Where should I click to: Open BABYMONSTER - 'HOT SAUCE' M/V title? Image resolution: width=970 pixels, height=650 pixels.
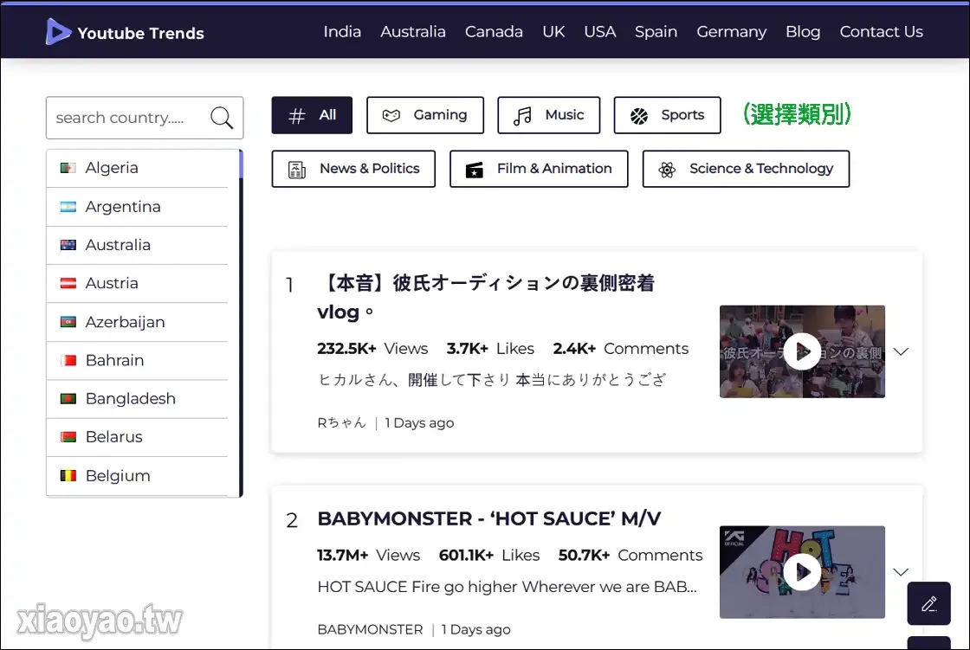click(x=488, y=518)
